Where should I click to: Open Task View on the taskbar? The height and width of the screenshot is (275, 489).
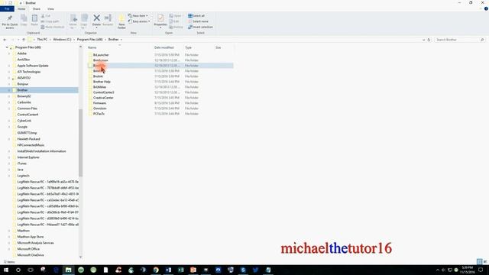point(31,270)
